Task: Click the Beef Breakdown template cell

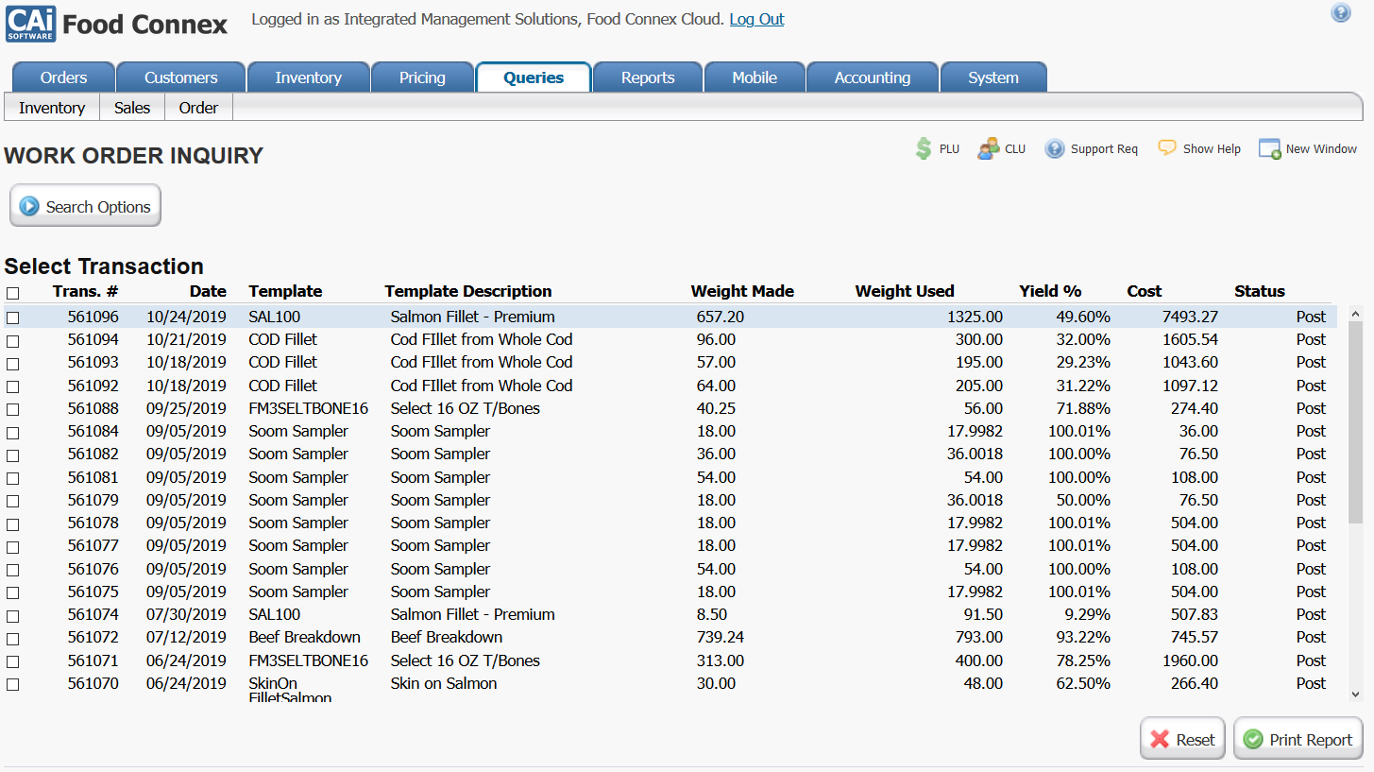Action: click(x=305, y=637)
